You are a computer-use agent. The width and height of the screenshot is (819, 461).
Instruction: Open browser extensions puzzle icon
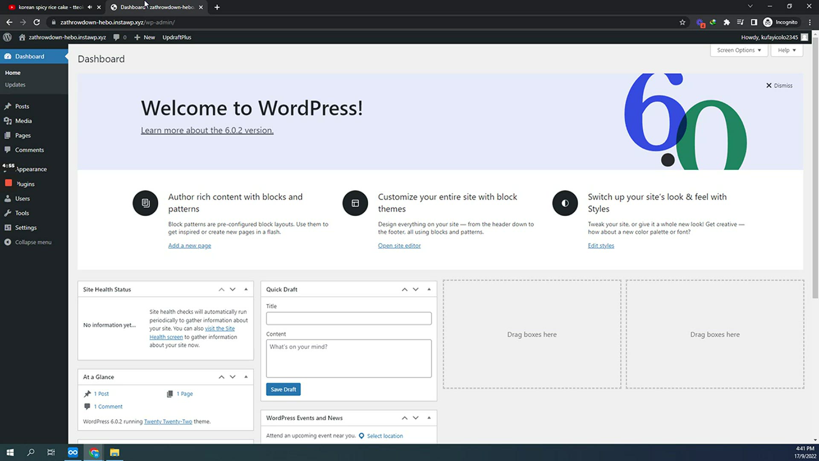point(726,22)
